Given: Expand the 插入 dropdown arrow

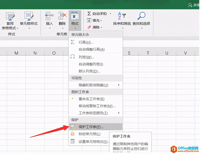Looking at the screenshot, I should (x=50, y=28).
